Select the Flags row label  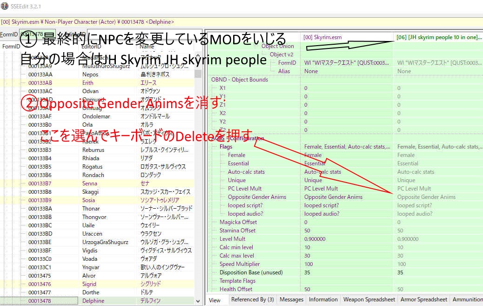[x=226, y=147]
